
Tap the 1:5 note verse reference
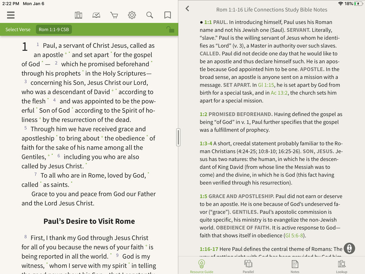click(x=203, y=196)
